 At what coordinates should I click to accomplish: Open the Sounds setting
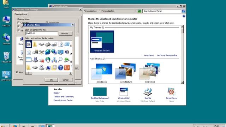148,95
